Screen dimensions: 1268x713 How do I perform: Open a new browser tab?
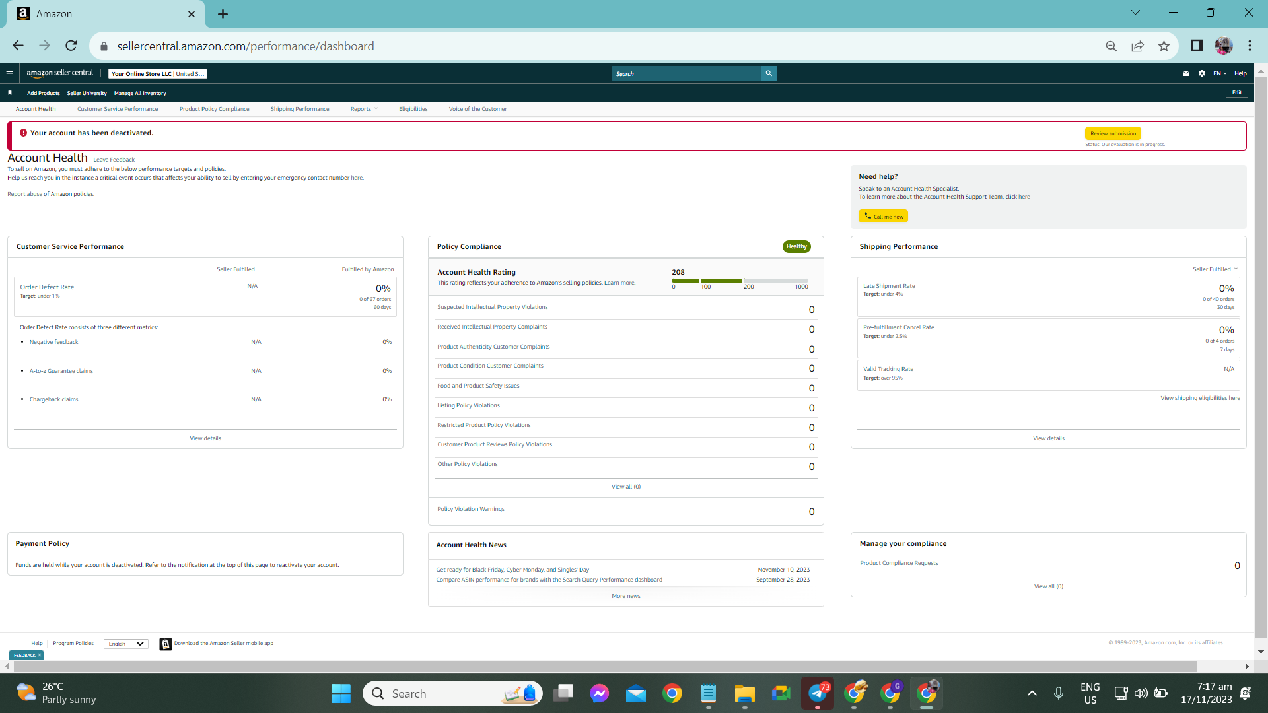[x=223, y=14]
